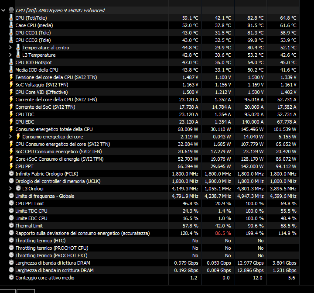Image resolution: width=314 pixels, height=293 pixels.
Task: Click lightning icon beside Corrente del core della CPU
Action: (11, 100)
